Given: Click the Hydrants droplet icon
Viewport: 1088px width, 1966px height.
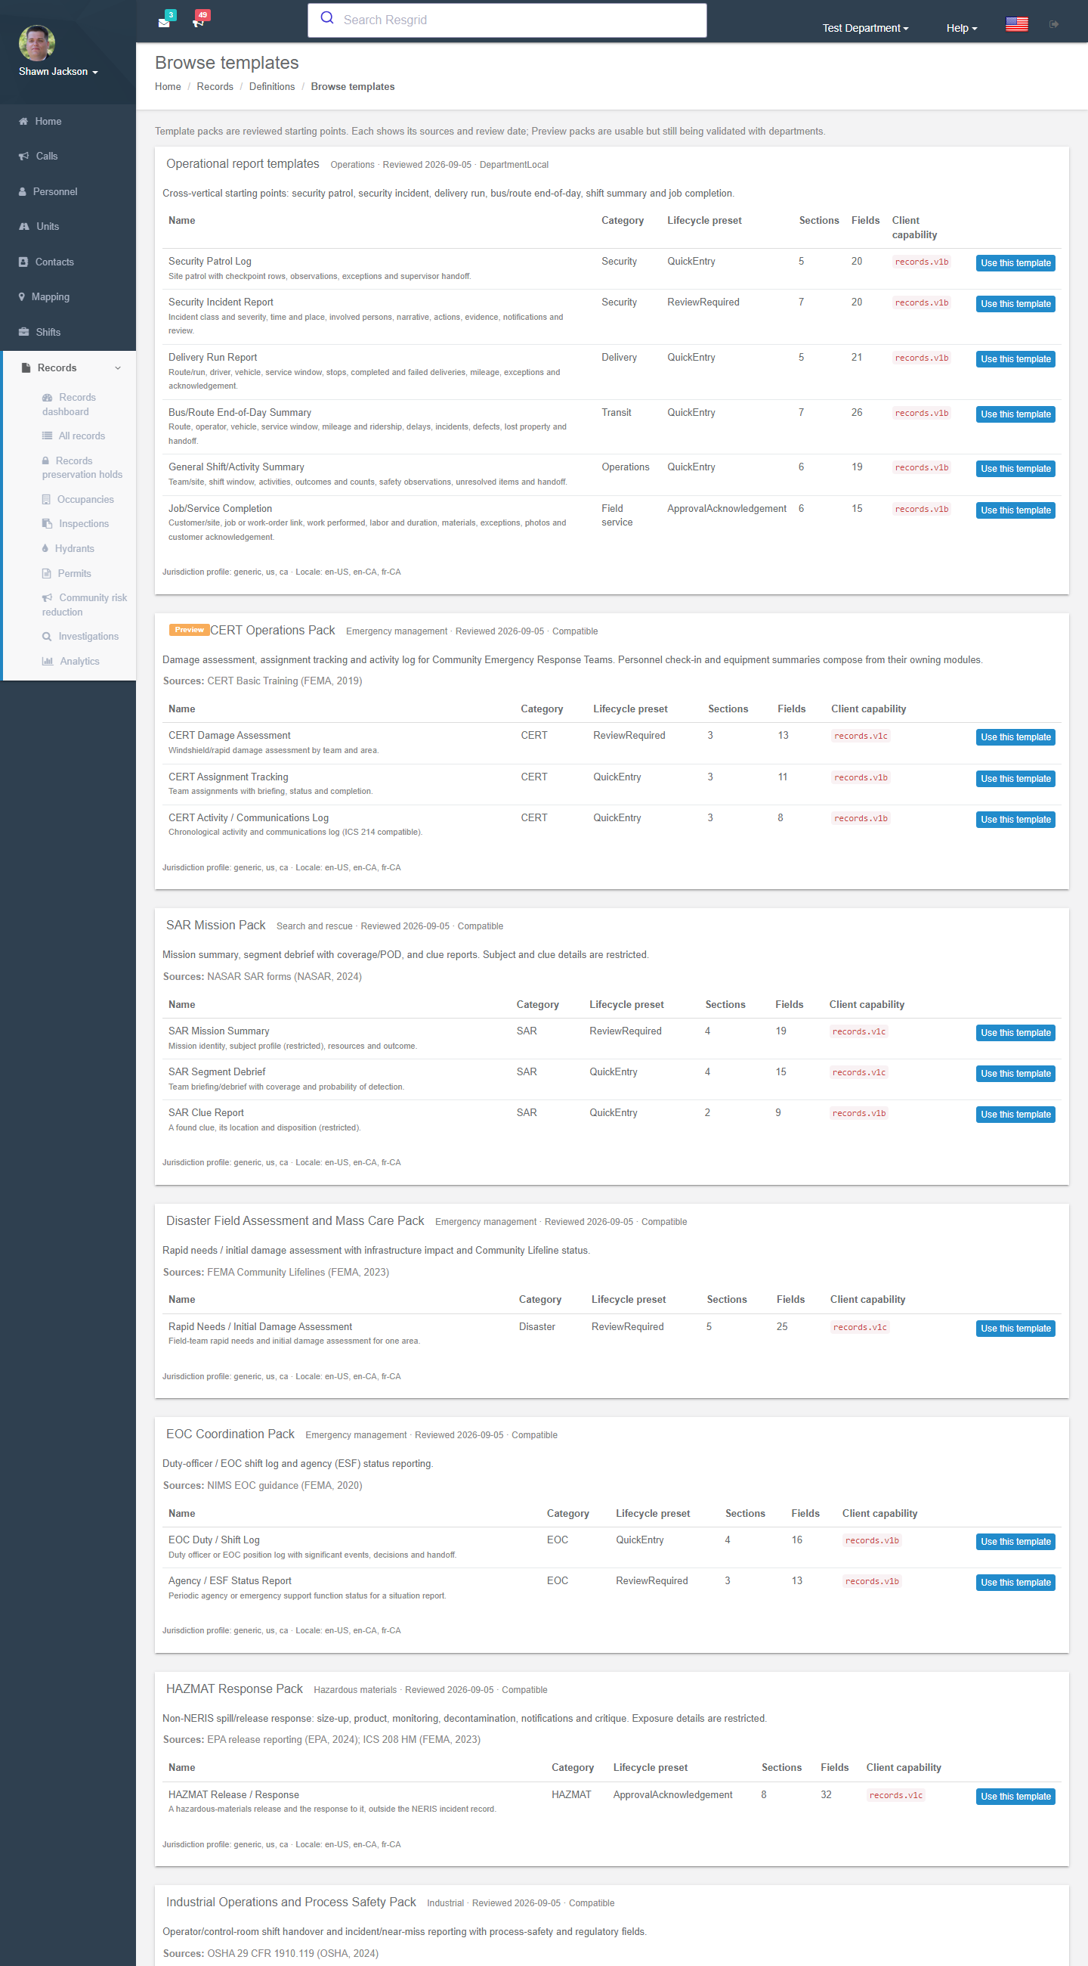Looking at the screenshot, I should [x=45, y=549].
